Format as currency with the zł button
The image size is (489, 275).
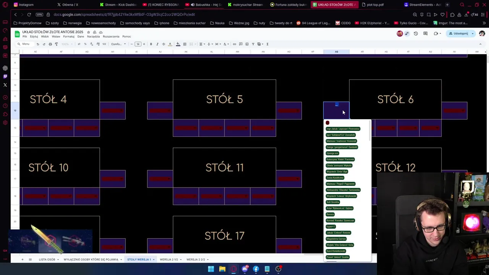[79, 44]
